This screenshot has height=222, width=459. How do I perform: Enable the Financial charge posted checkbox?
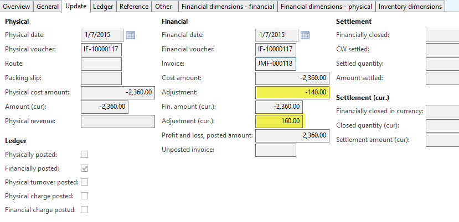coord(85,209)
